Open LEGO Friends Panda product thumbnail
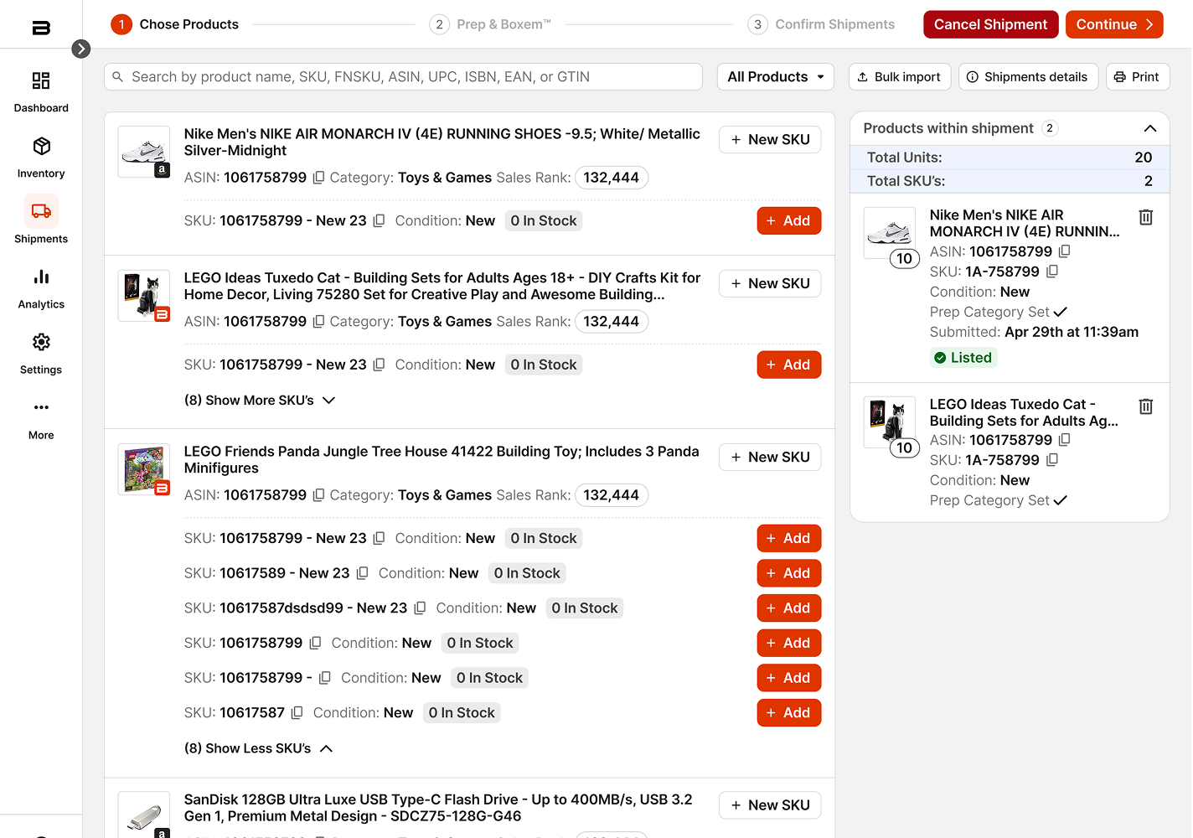The image size is (1193, 838). point(144,469)
